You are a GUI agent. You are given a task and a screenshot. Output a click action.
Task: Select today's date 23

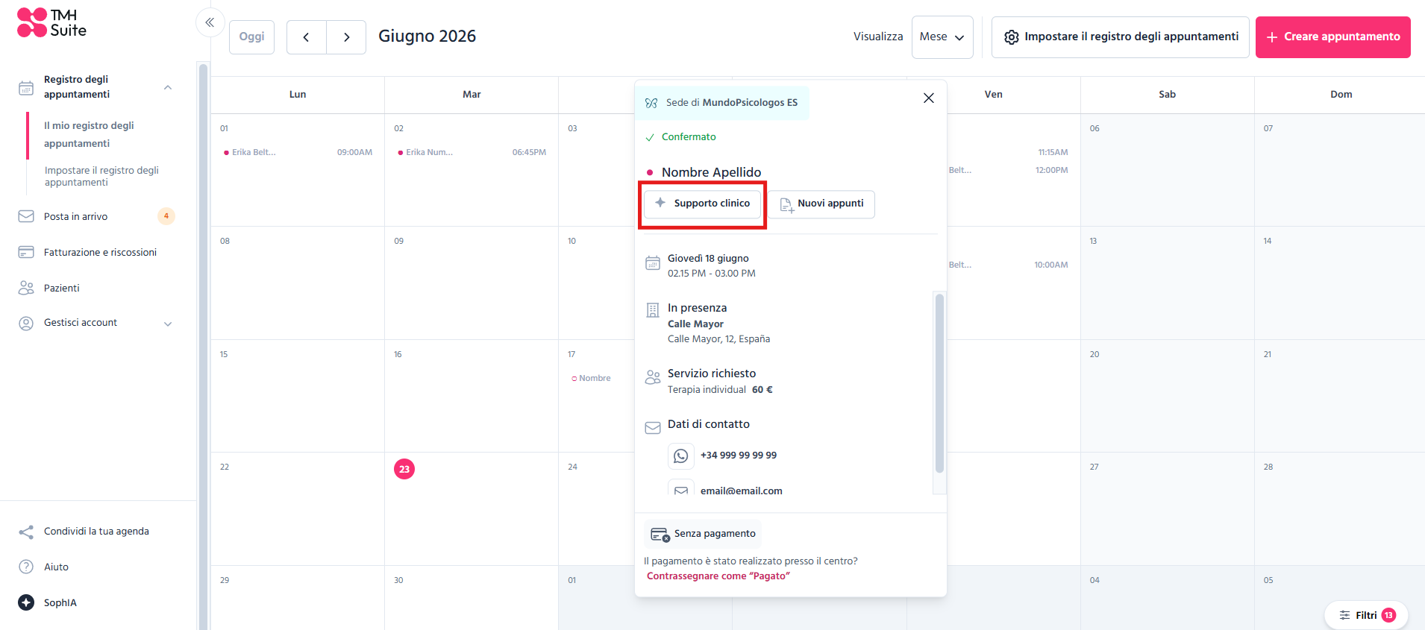pos(404,469)
